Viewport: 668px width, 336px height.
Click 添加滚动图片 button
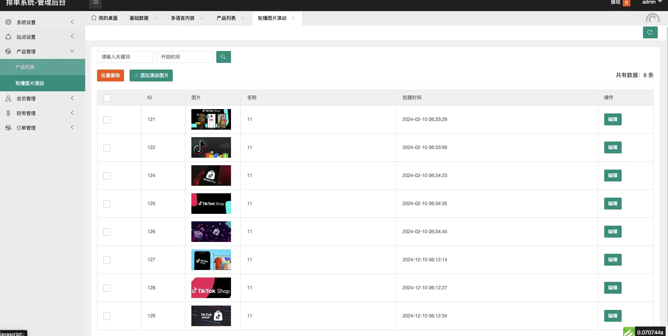151,76
